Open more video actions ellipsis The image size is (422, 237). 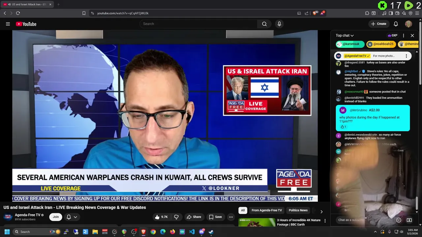click(231, 217)
